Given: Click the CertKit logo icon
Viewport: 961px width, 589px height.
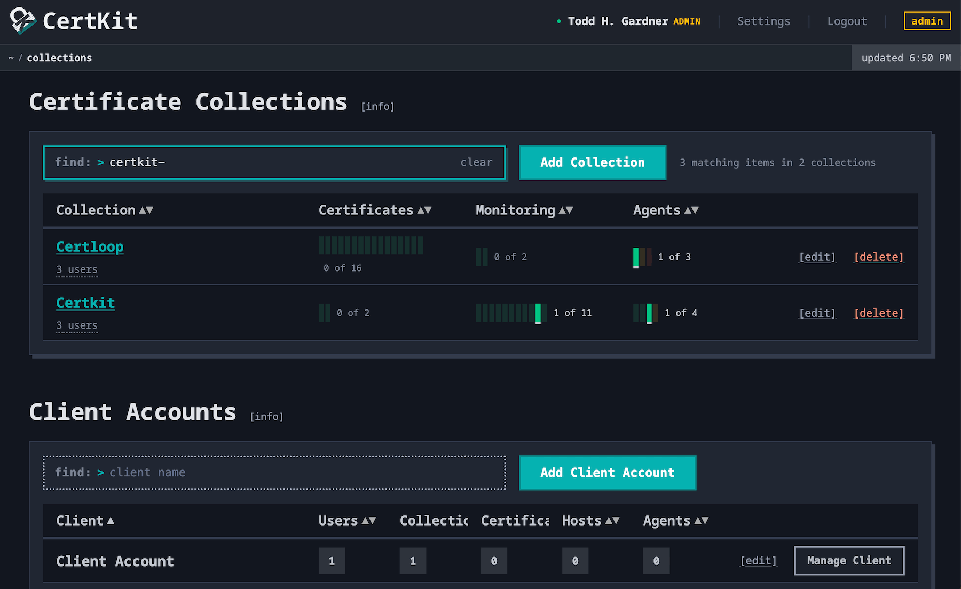Looking at the screenshot, I should pos(22,21).
